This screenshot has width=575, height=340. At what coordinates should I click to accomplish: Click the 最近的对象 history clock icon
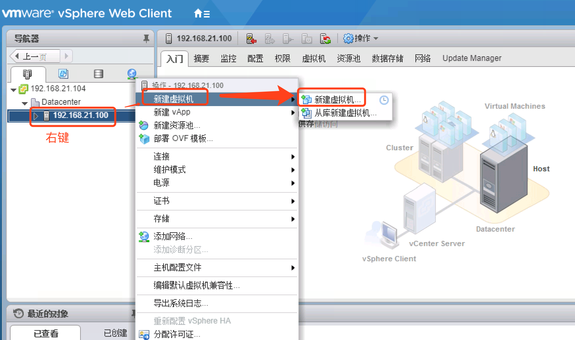click(x=19, y=313)
